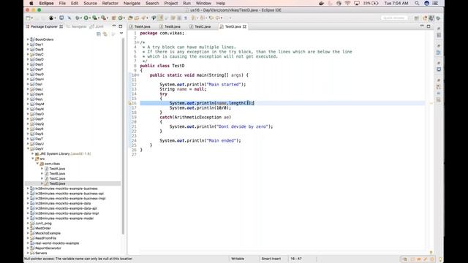The width and height of the screenshot is (468, 263).
Task: Select the MockitoExample project
Action: 48,233
